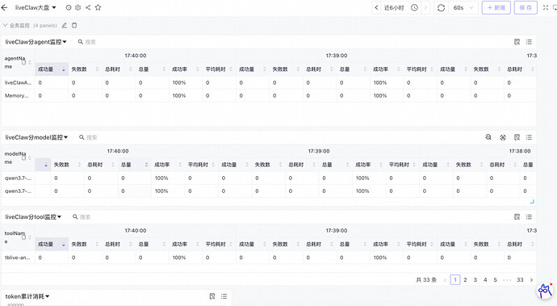
Task: Open list menu icon in tool监控 panel
Action: (x=529, y=217)
